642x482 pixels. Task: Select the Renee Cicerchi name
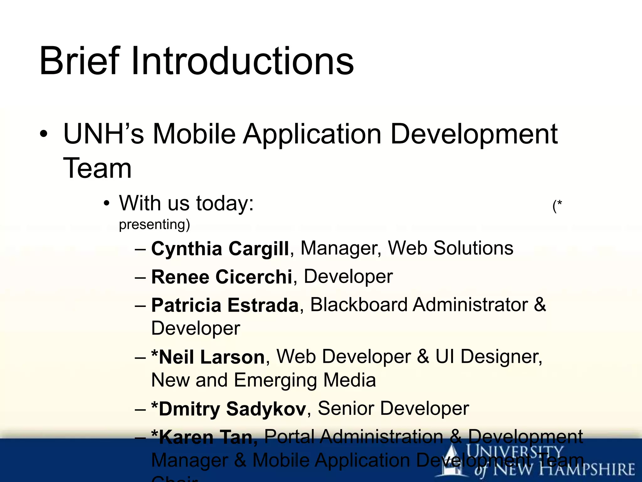[222, 277]
